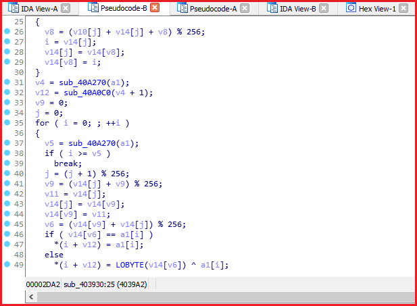
Task: Toggle breakpoint dot on line 47
Action: [7, 244]
